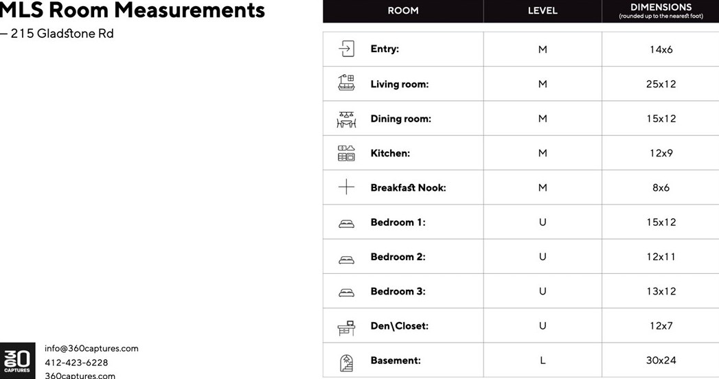Screen dimensions: 719x379
Task: Click the Bedroom 2 bed icon
Action: [347, 259]
